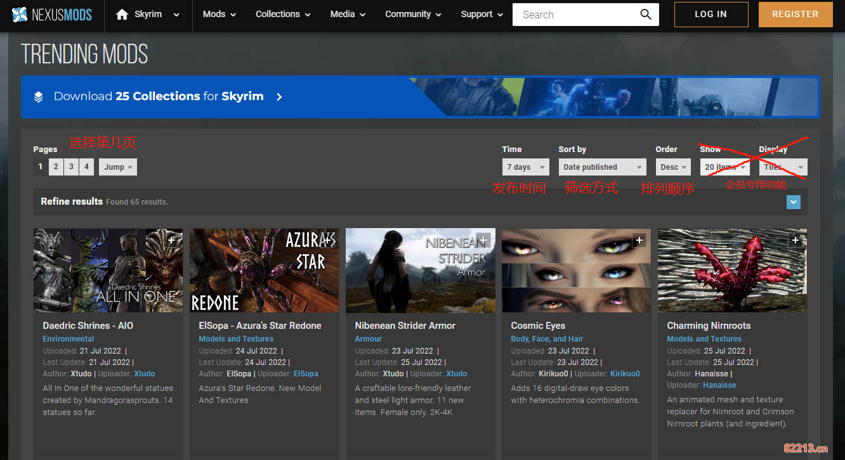This screenshot has width=845, height=460.
Task: Click Models and Textures under ElSopa mod
Action: 236,339
